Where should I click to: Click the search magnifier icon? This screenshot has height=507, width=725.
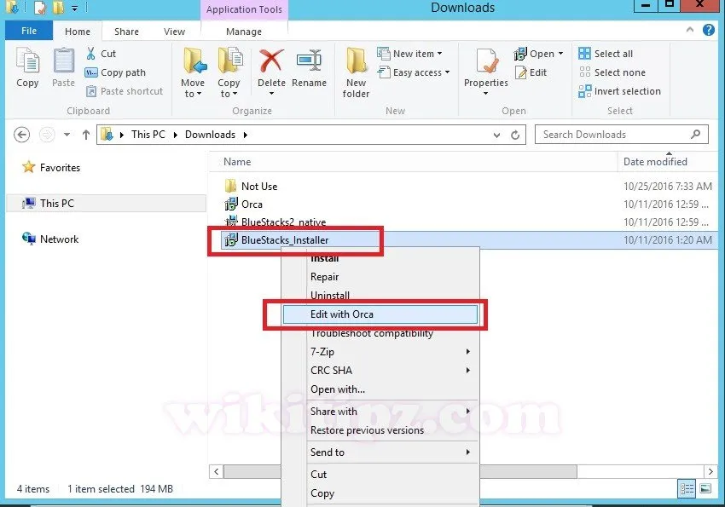[695, 135]
